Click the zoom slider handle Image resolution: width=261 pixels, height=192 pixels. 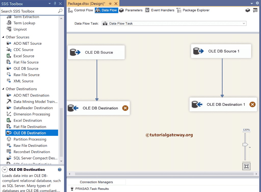point(245,145)
